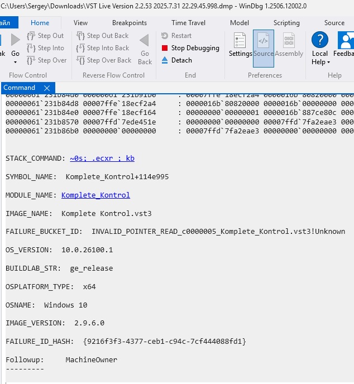Click the FAILURE_BUCKET_ID value INVALID_POINTER_READ text

click(218, 232)
